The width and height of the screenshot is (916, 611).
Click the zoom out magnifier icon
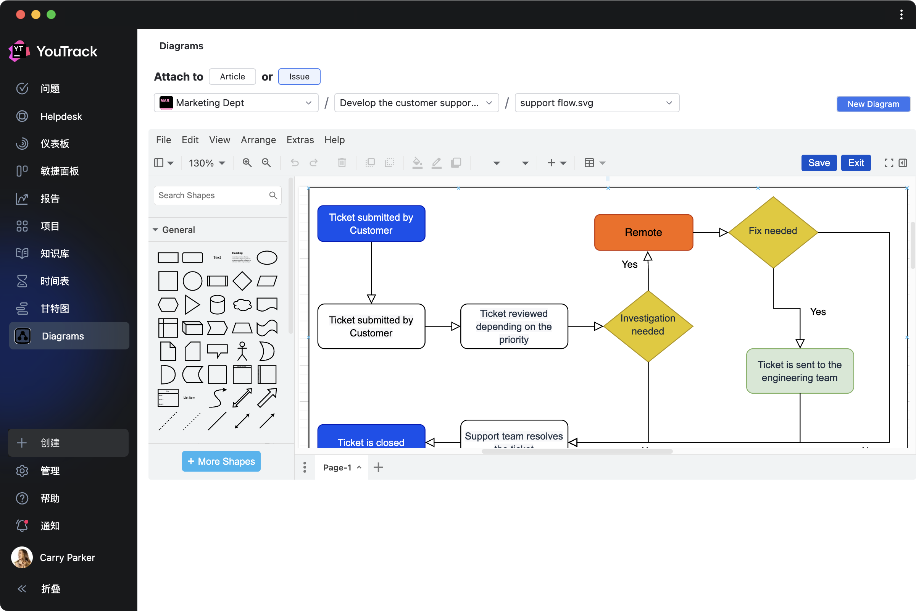click(x=266, y=163)
